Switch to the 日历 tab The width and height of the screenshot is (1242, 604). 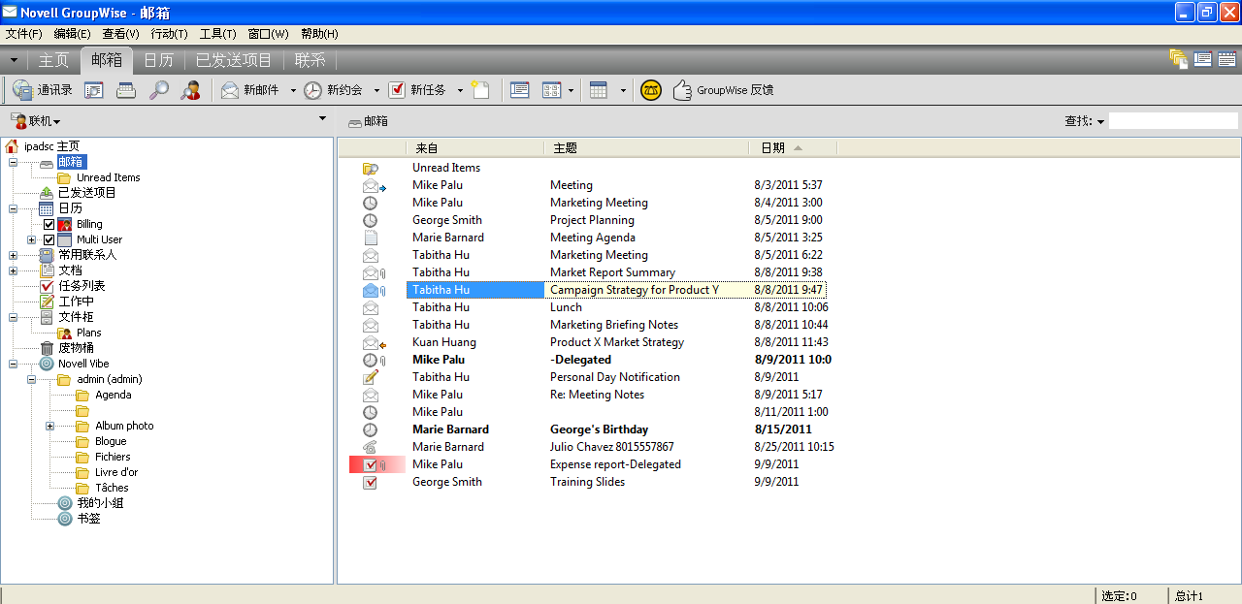click(158, 60)
